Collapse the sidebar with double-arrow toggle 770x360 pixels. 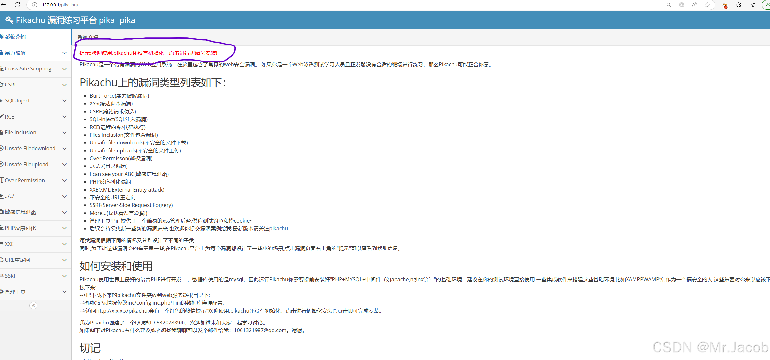pos(33,306)
